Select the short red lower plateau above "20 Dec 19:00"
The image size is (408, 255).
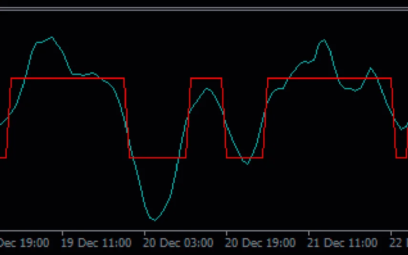tap(244, 158)
